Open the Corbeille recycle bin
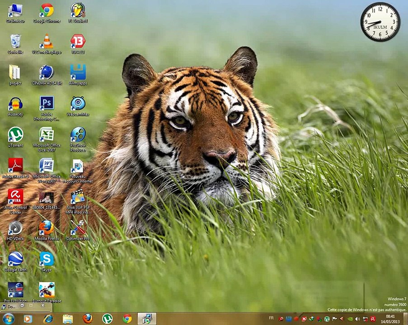Viewport: 408px width, 325px height. pos(15,42)
